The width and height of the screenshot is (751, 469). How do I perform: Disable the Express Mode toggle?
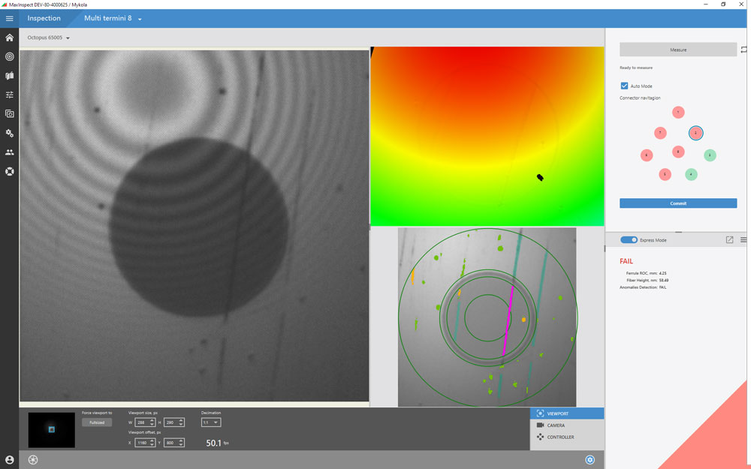pos(629,239)
